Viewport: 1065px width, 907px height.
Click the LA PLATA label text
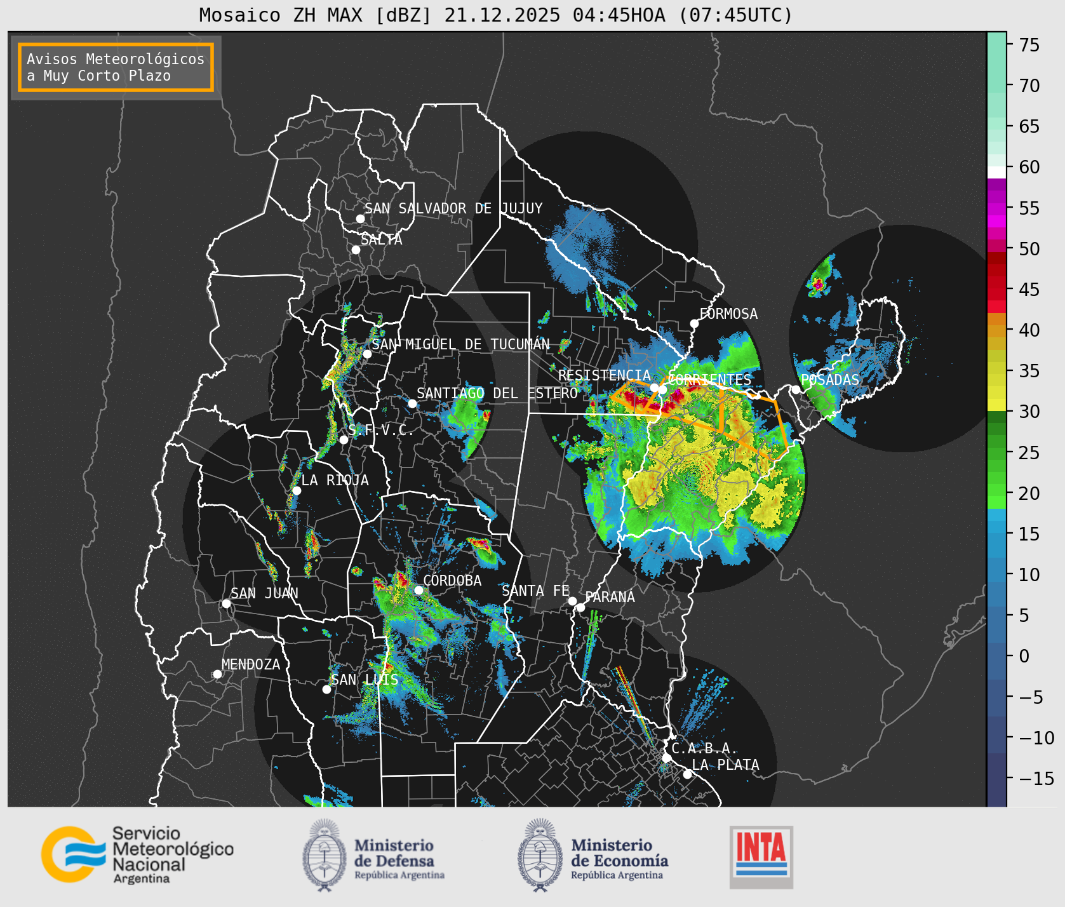click(725, 765)
